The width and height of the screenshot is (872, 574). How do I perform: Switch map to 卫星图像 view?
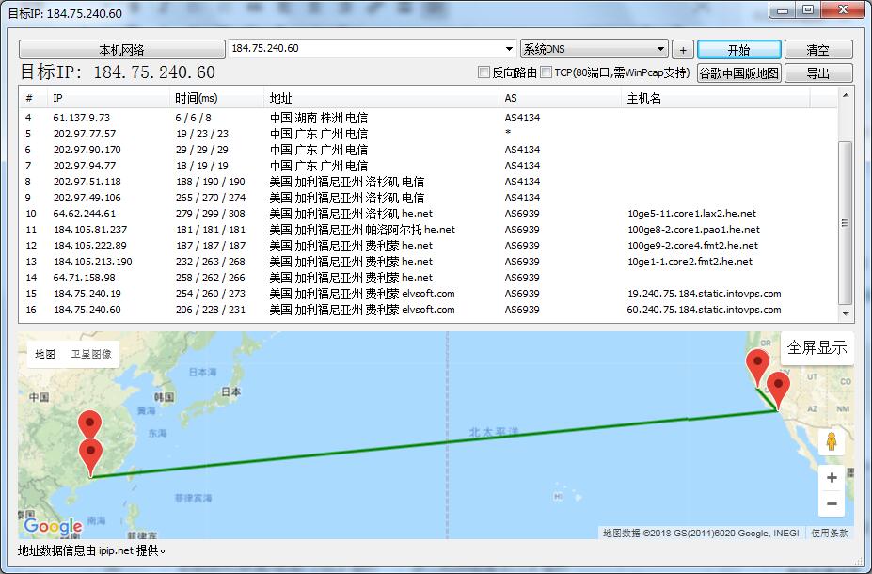click(x=91, y=354)
